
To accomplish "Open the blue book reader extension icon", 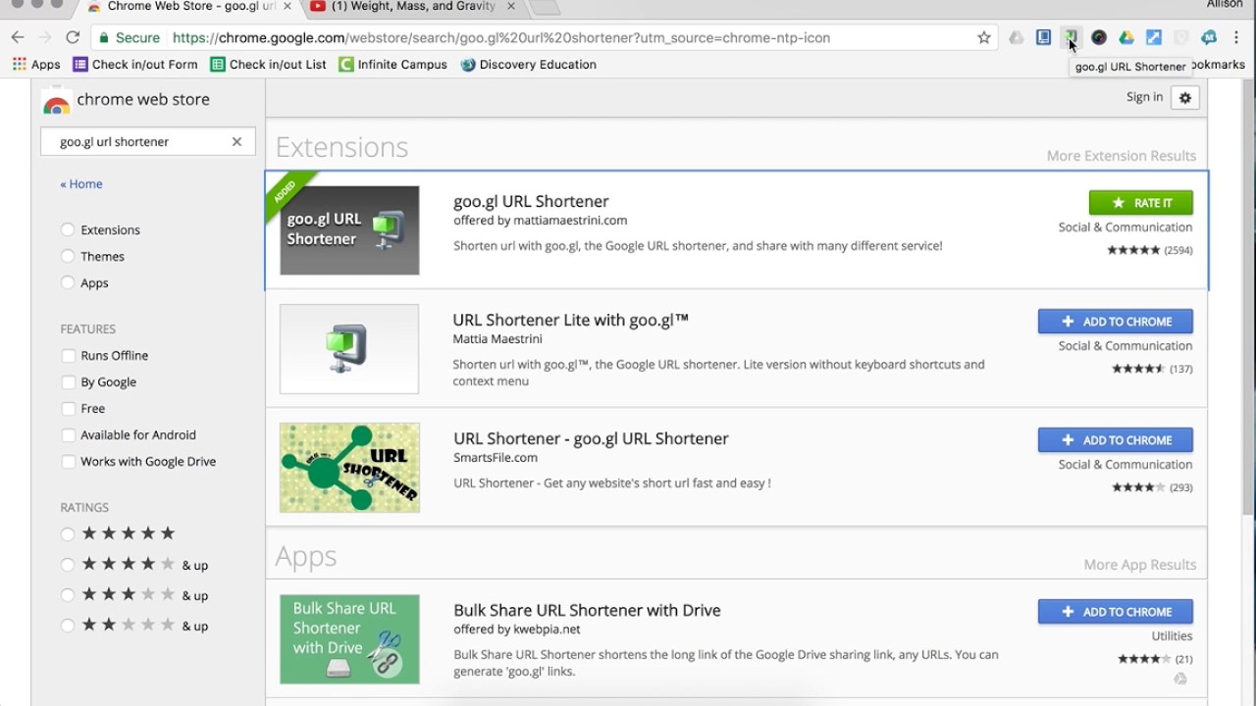I will pos(1044,37).
